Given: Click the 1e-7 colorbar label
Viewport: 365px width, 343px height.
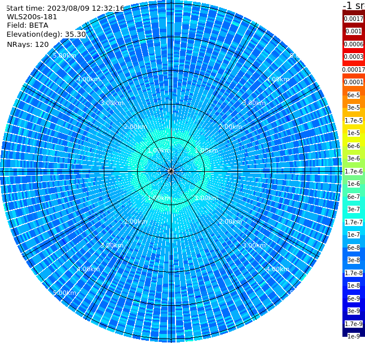Looking at the screenshot, I should pyautogui.click(x=354, y=235).
